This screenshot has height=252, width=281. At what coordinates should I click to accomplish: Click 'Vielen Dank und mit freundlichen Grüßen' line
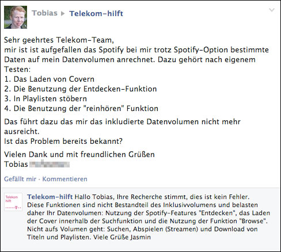coord(79,154)
